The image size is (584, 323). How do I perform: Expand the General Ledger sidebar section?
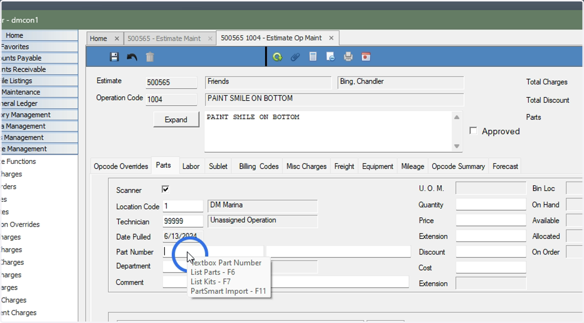point(39,104)
